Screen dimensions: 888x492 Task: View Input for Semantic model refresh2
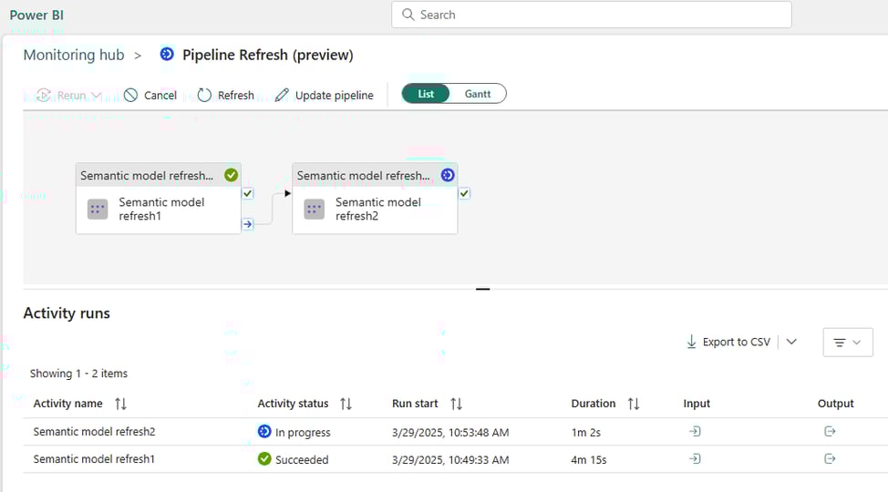[x=695, y=432]
